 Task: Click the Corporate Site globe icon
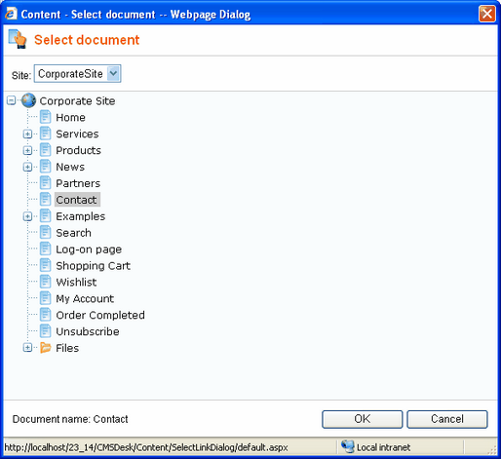click(28, 100)
